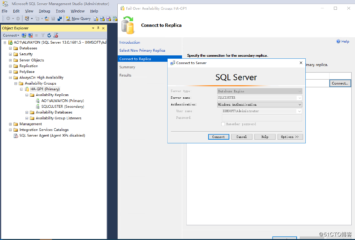Expand Availability Group Listeners node
This screenshot has width=355, height=240.
[27, 118]
